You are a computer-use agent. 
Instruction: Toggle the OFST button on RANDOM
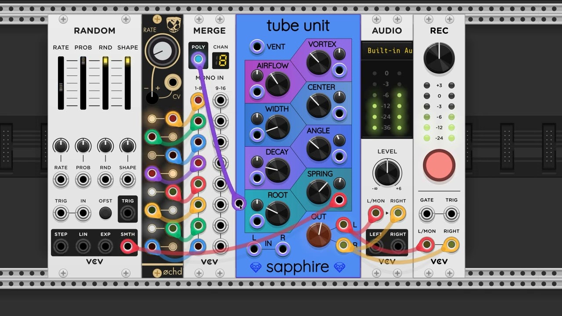coord(105,213)
